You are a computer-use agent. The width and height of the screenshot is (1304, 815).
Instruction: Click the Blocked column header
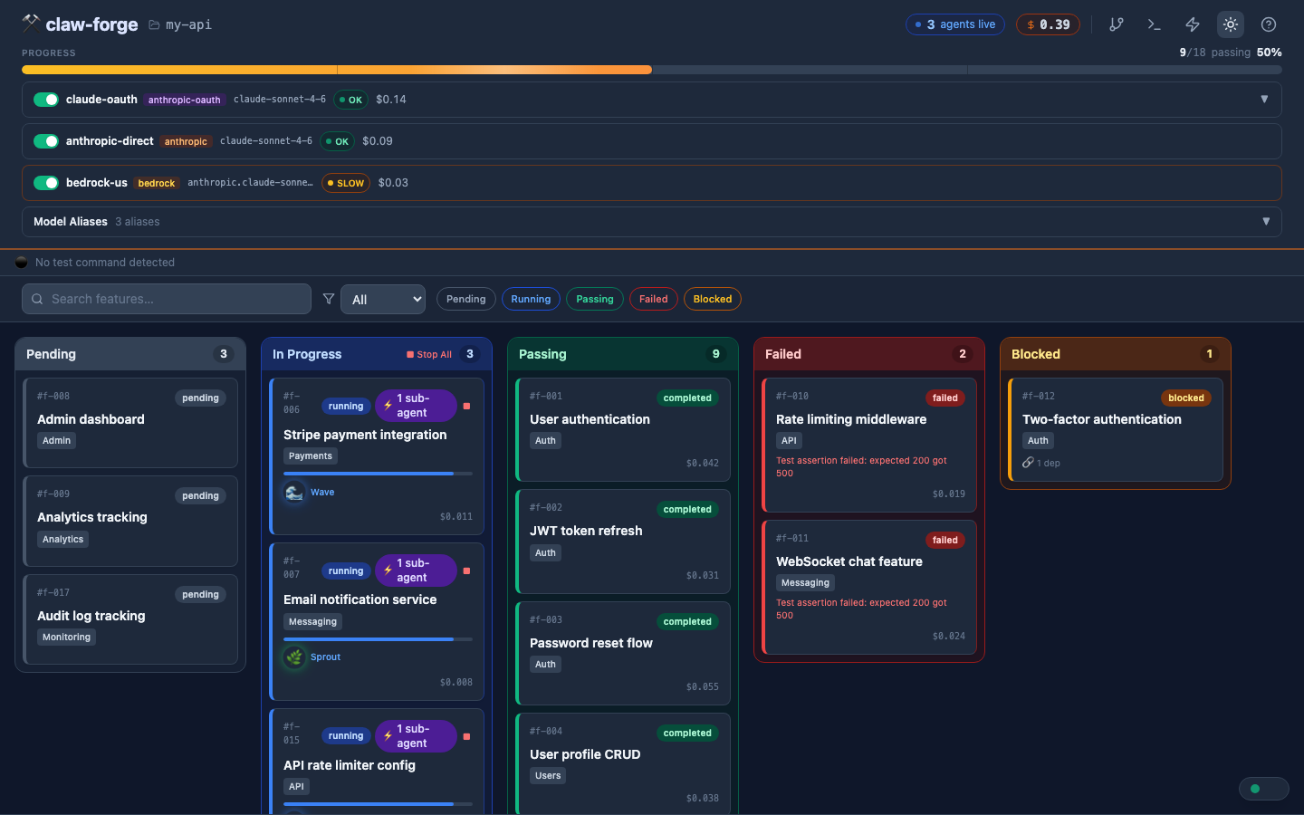[1116, 354]
